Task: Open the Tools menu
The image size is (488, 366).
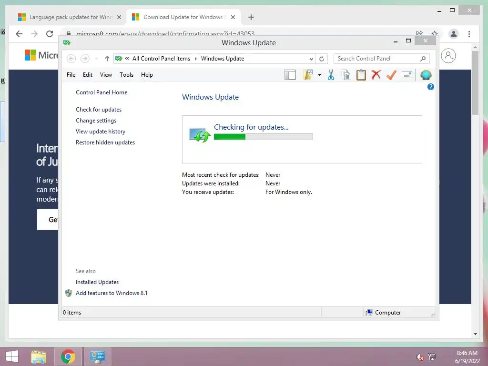Action: (126, 75)
